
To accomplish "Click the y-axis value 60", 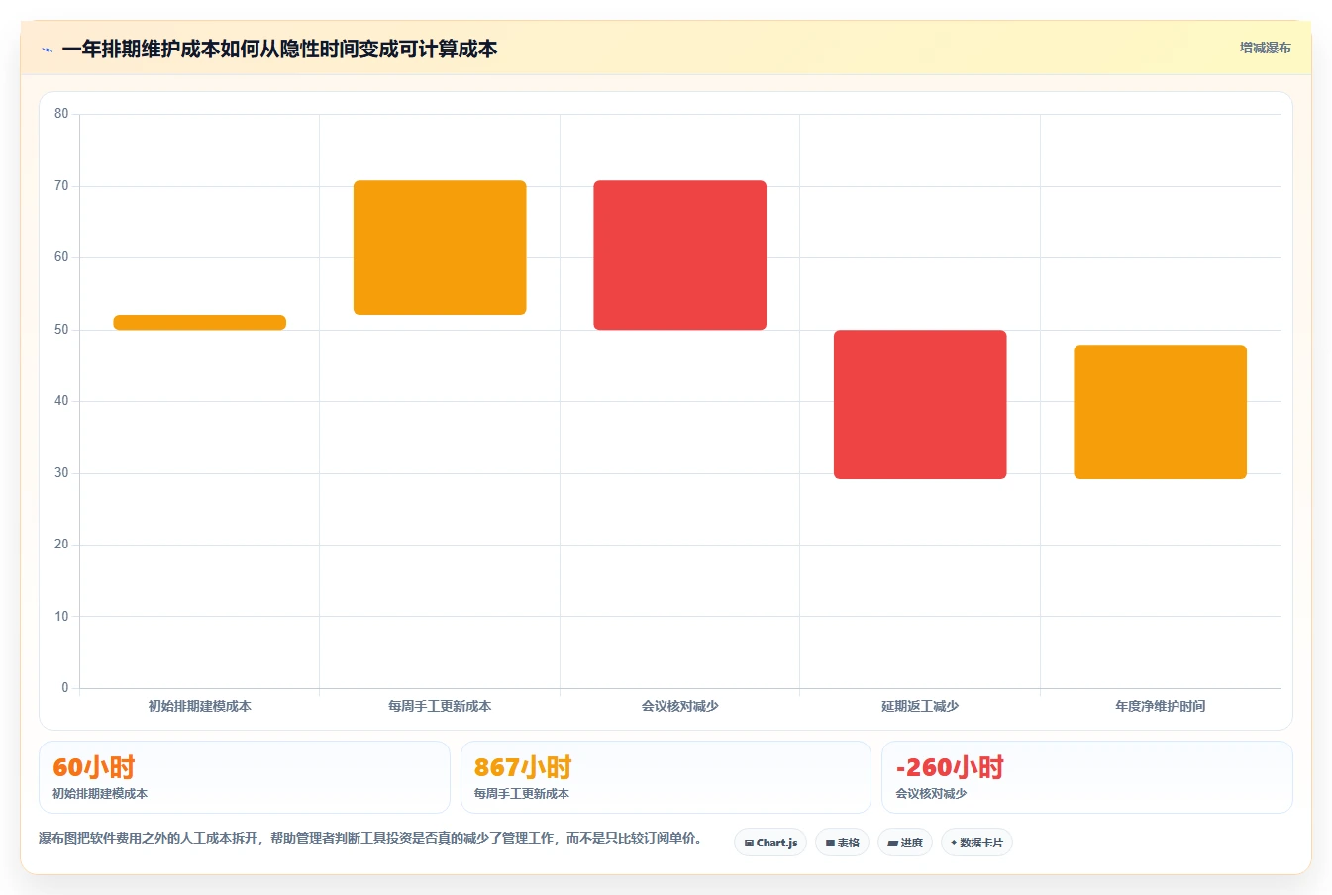I will (x=61, y=257).
